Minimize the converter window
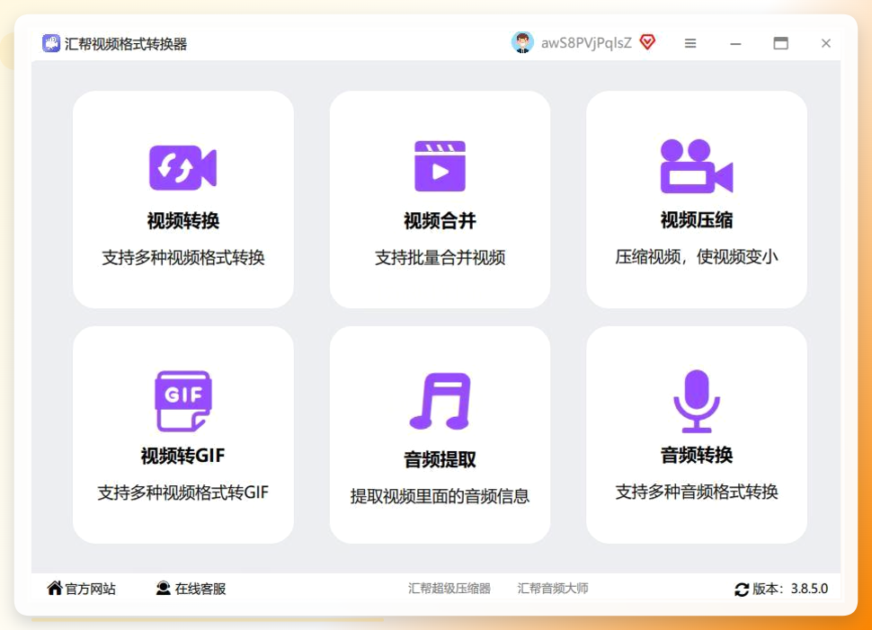Image resolution: width=872 pixels, height=630 pixels. coord(735,43)
